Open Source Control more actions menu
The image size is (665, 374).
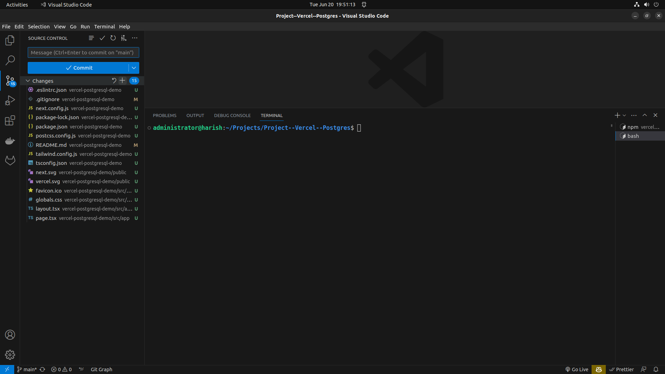pos(135,38)
